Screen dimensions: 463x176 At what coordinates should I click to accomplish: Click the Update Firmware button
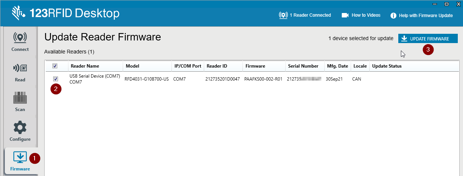pos(428,39)
